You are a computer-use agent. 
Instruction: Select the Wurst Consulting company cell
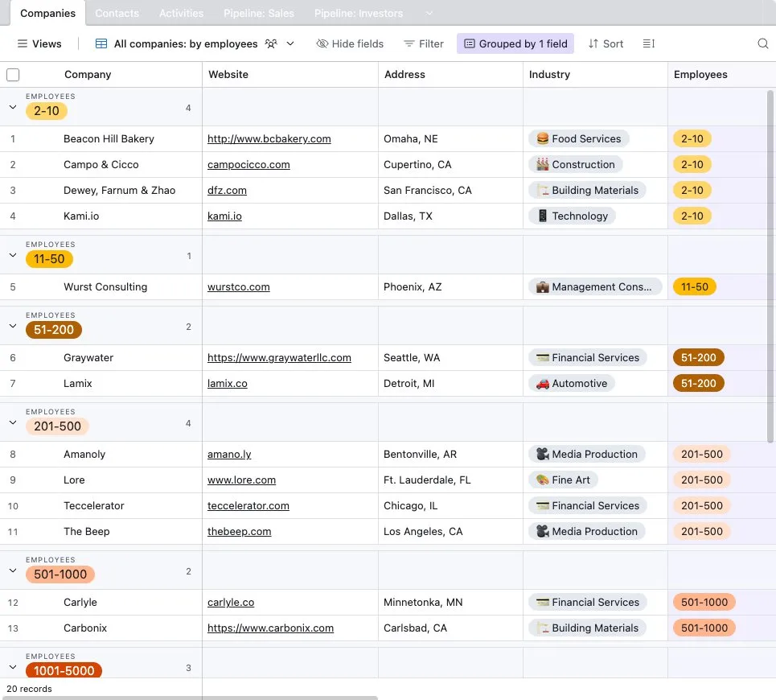(105, 286)
